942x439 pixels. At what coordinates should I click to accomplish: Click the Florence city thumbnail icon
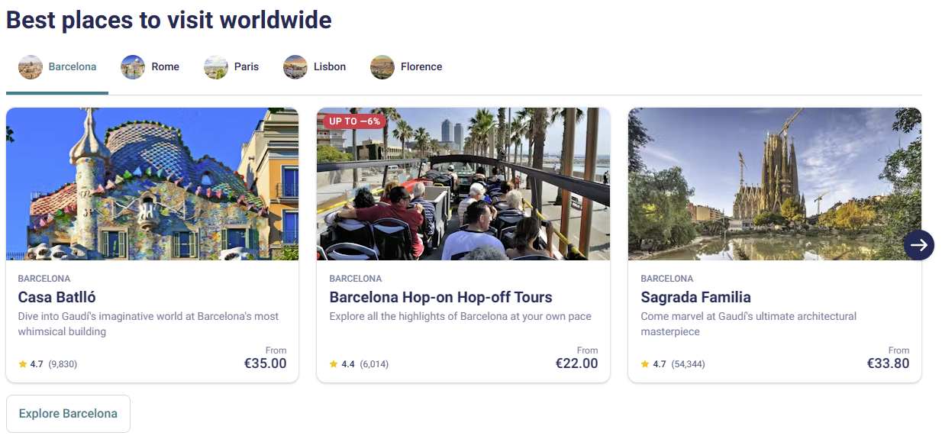[x=382, y=67]
